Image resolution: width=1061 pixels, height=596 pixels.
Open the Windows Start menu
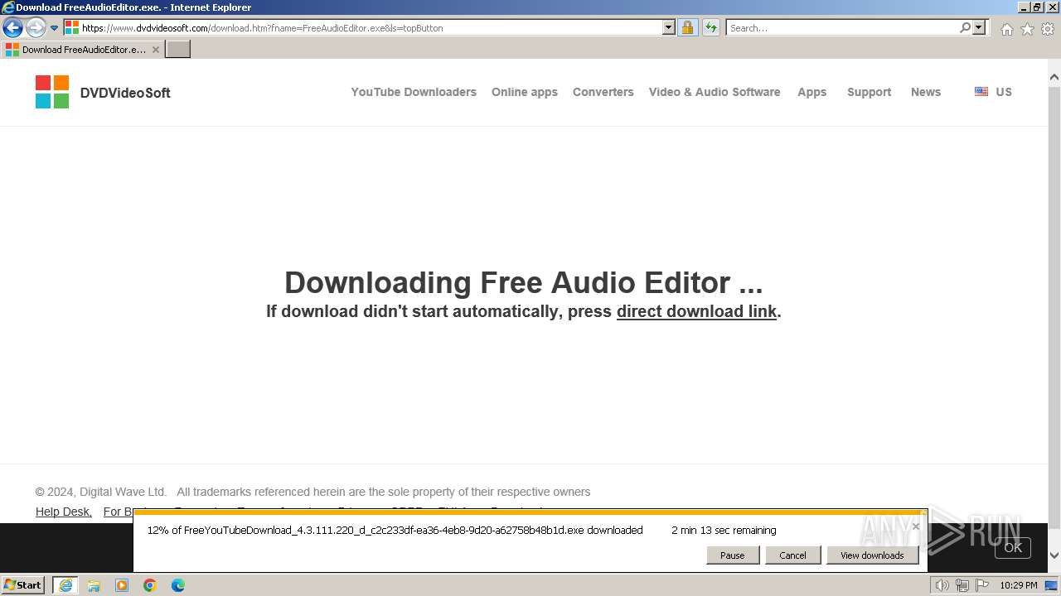[x=22, y=584]
